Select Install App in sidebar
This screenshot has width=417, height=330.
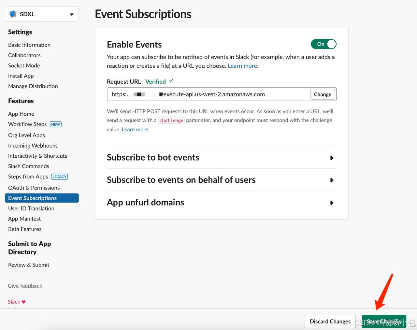tap(21, 76)
